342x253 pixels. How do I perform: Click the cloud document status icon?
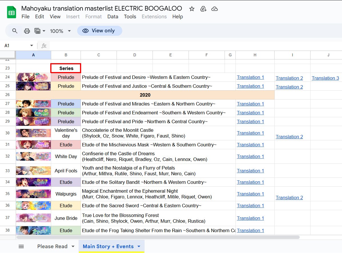[214, 9]
